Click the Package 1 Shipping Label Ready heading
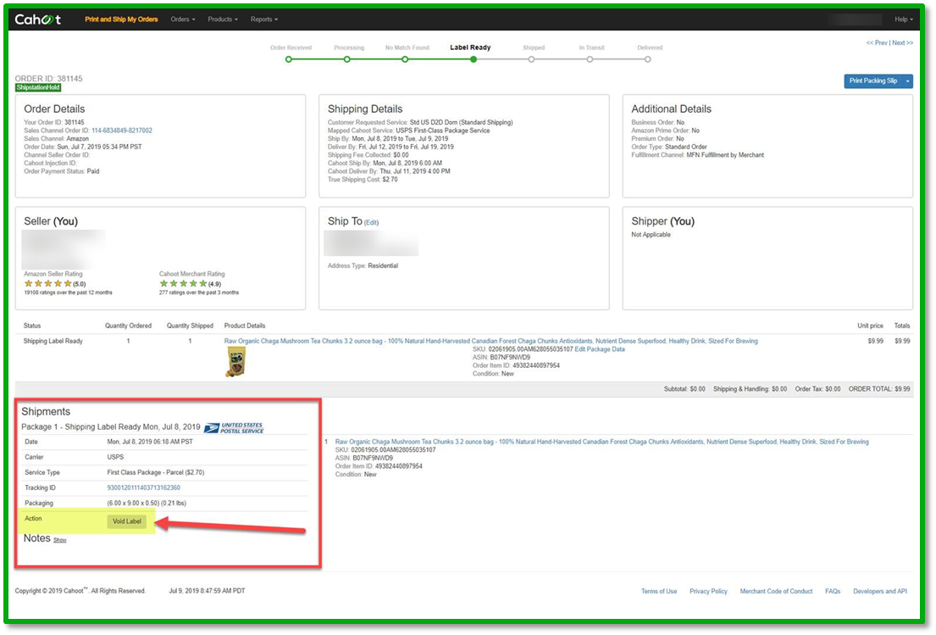Image resolution: width=936 pixels, height=635 pixels. coord(110,427)
